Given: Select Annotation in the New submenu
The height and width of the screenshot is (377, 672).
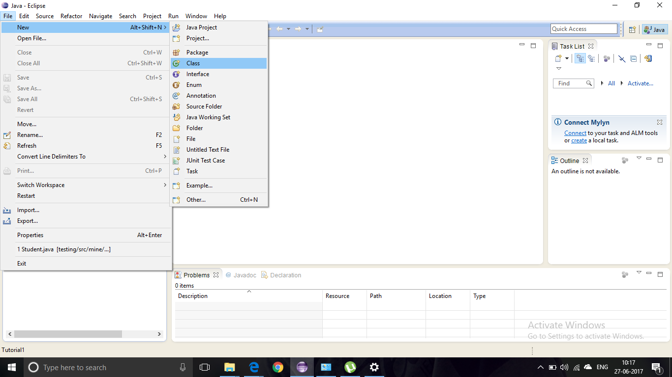Looking at the screenshot, I should pyautogui.click(x=218, y=96).
